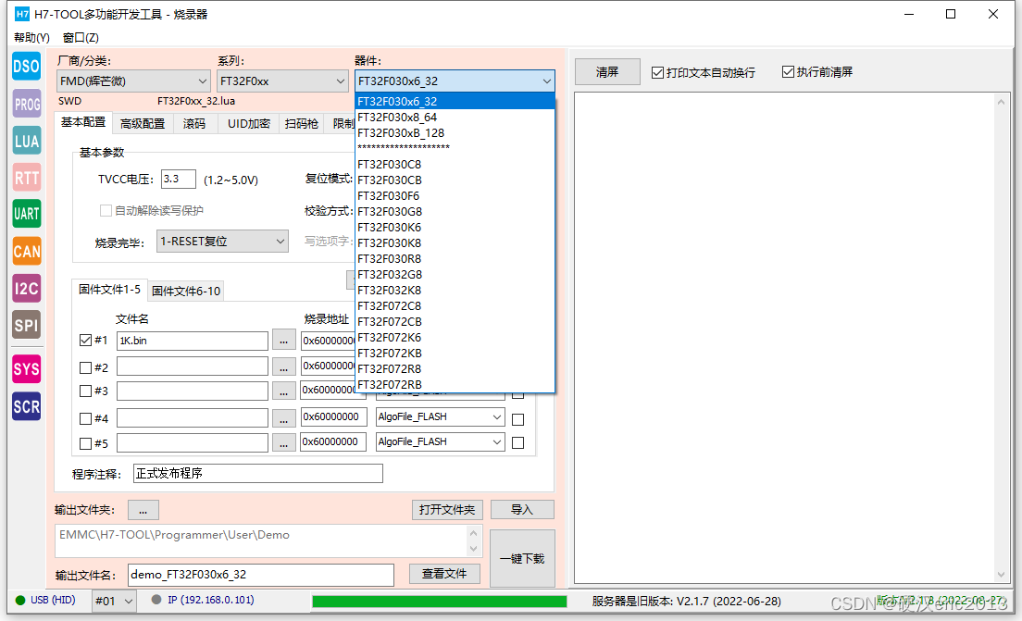Click the USB (HID) status indicator
1022x621 pixels.
[x=45, y=600]
